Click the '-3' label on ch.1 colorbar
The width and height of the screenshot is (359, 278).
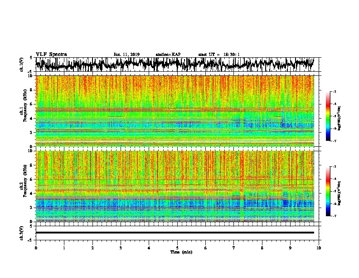(x=334, y=91)
